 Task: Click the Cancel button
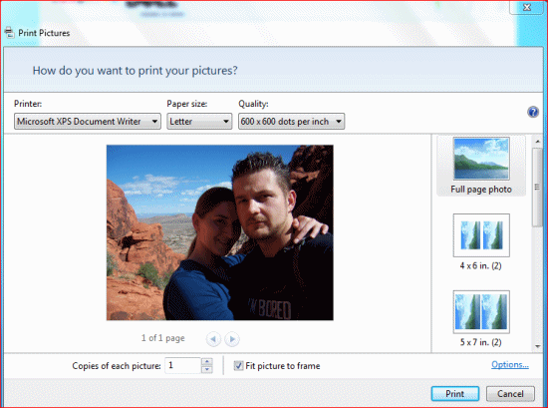(x=510, y=394)
